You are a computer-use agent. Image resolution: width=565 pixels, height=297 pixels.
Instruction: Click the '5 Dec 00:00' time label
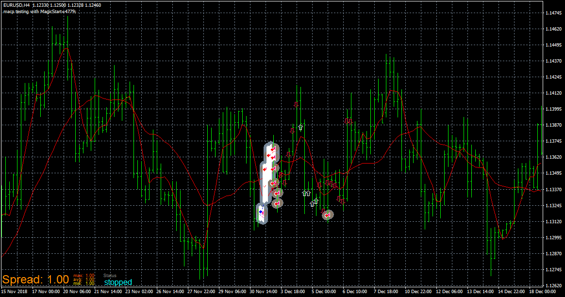[324, 291]
